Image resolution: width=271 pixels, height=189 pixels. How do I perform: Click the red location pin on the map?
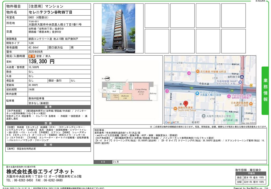click(x=186, y=103)
